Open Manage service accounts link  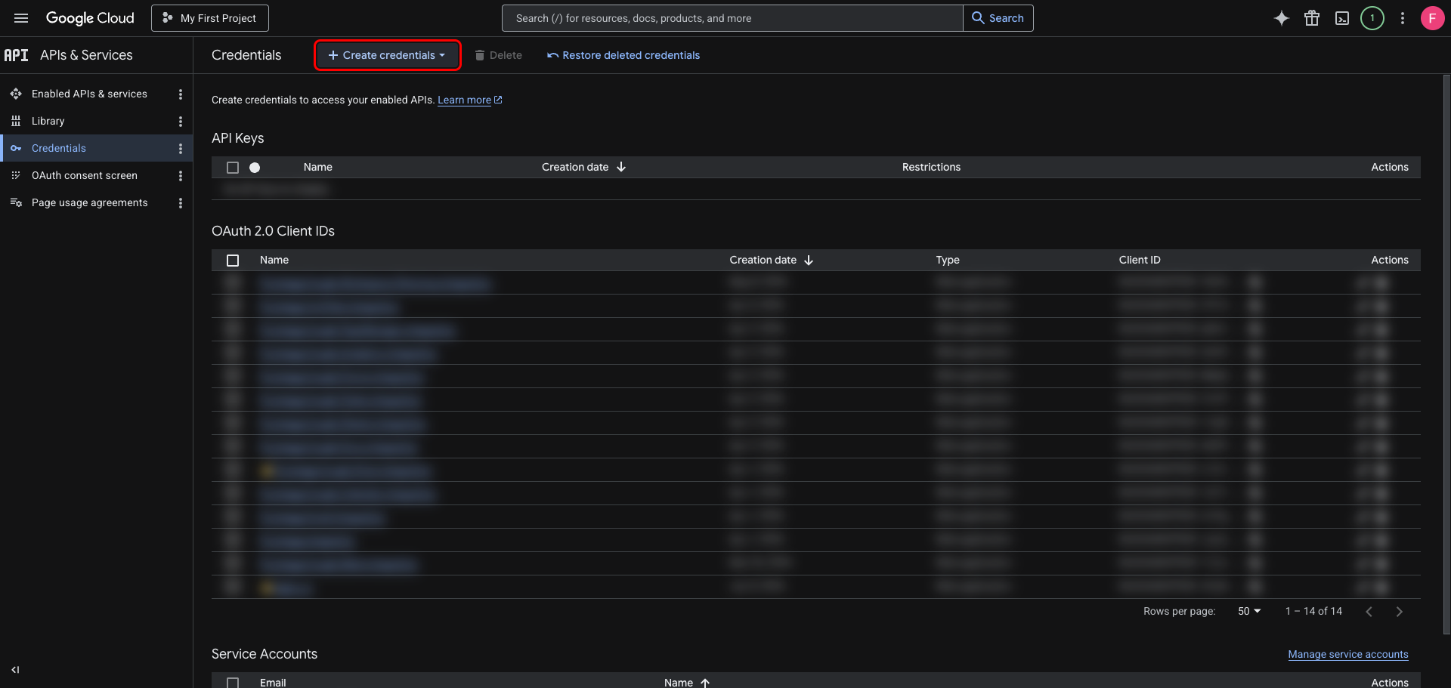tap(1348, 654)
